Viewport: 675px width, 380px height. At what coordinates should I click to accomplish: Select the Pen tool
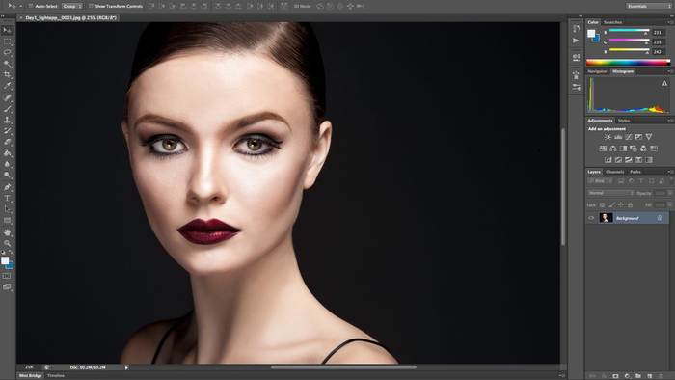[x=8, y=187]
